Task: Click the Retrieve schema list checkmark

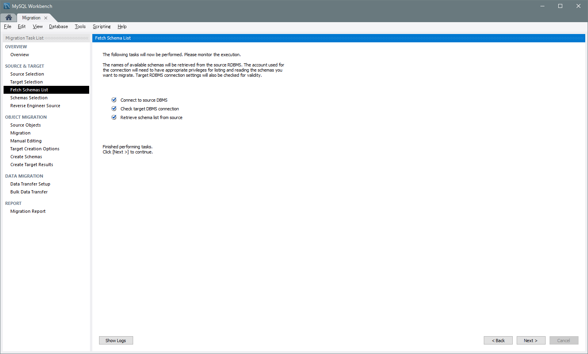Action: [x=114, y=117]
